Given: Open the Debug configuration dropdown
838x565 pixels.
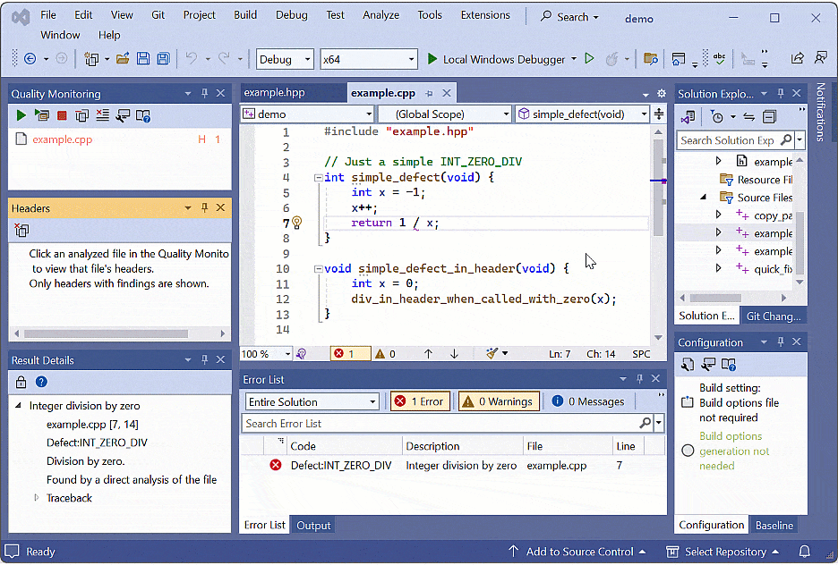Looking at the screenshot, I should pyautogui.click(x=285, y=59).
